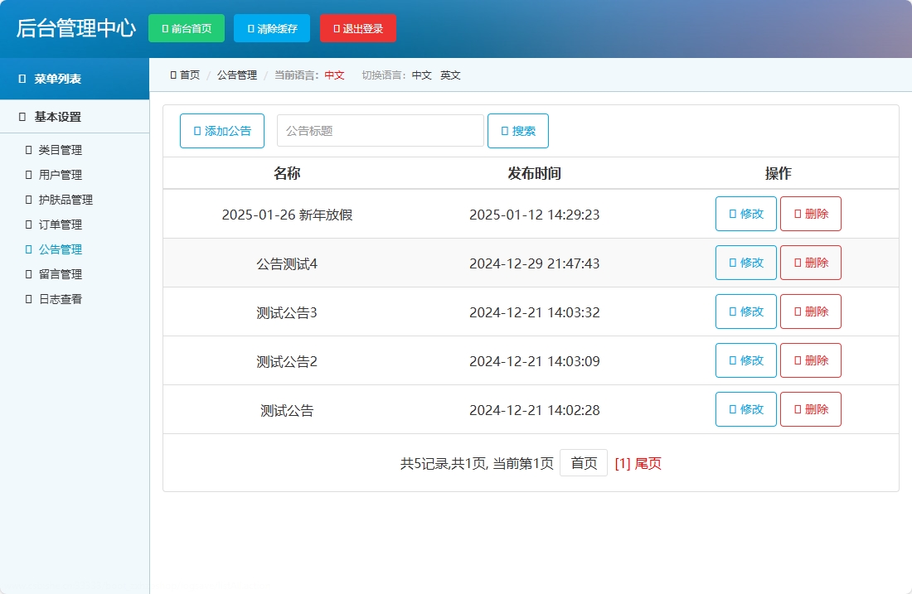Viewport: 912px width, 594px height.
Task: Click the icon beside 菜单列表 header
Action: tap(21, 79)
